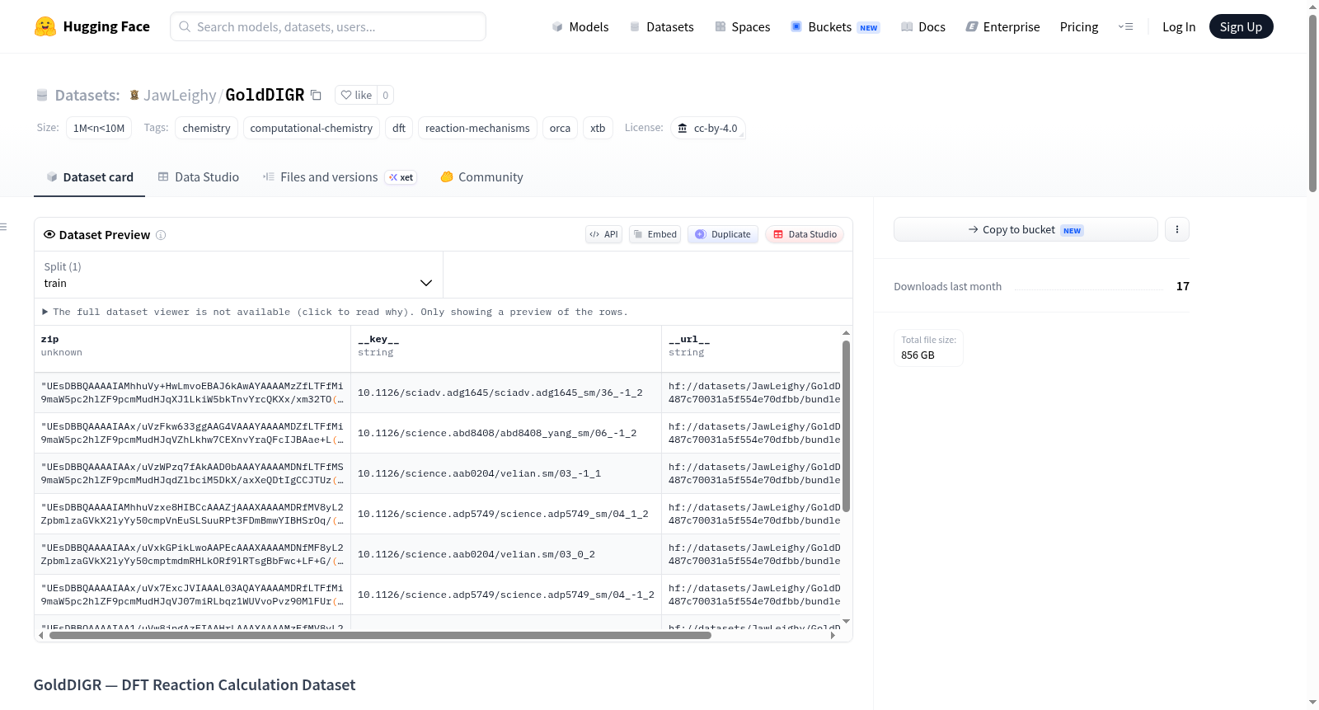Like the GoldDIGR dataset
This screenshot has height=710, width=1319.
(357, 95)
